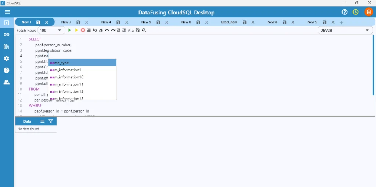Close the New 1 tab
The image size is (376, 187).
47,22
